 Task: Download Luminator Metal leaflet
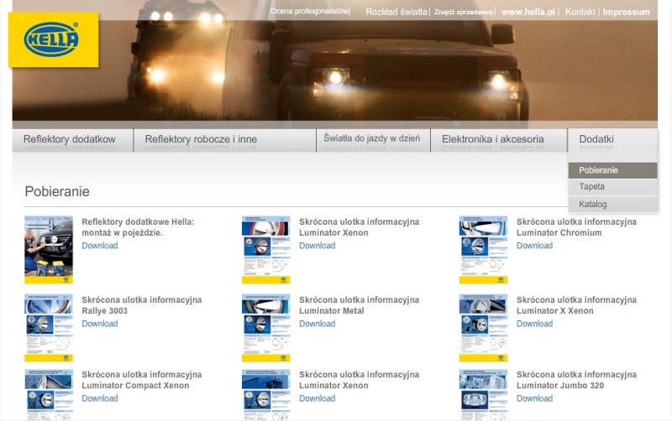tap(318, 324)
